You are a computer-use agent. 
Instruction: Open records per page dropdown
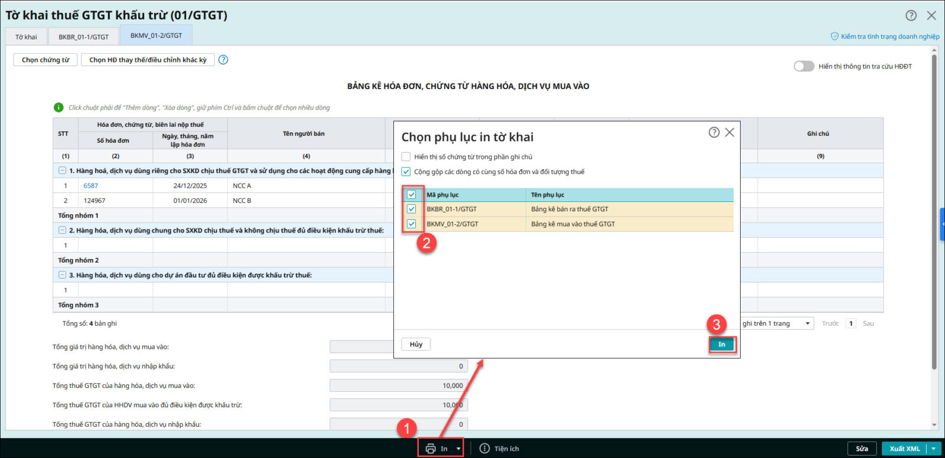807,323
